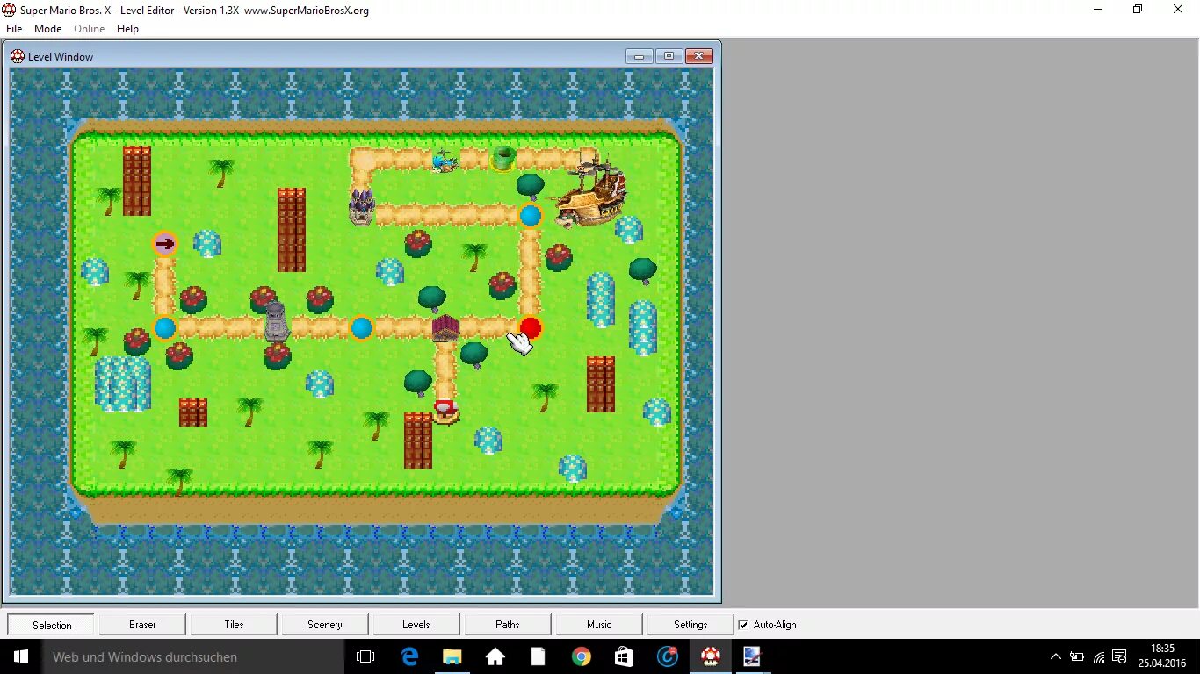The width and height of the screenshot is (1200, 674).
Task: Select the red mushroom house level
Action: 446,411
